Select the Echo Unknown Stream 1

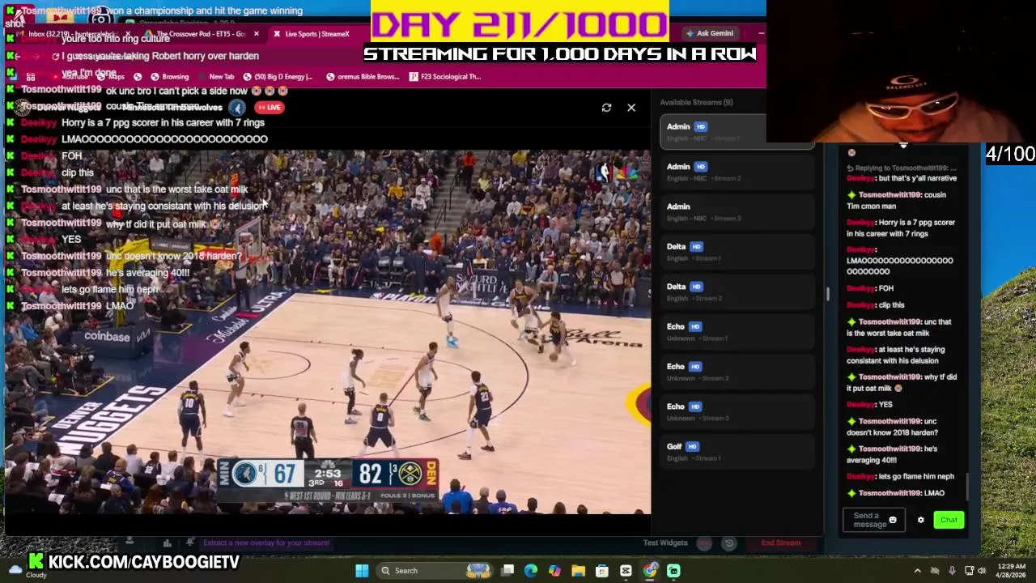pyautogui.click(x=737, y=331)
